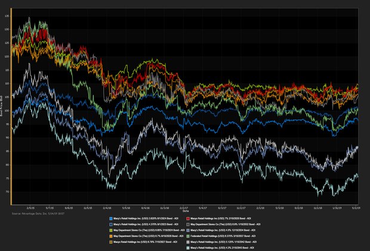370x251 pixels.
Task: Click the 5/7/15 date tick label
Action: click(50, 208)
